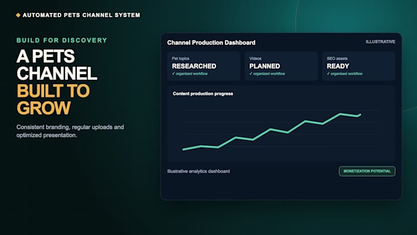Select the SEO assets READY card
The image size is (417, 235).
point(359,66)
